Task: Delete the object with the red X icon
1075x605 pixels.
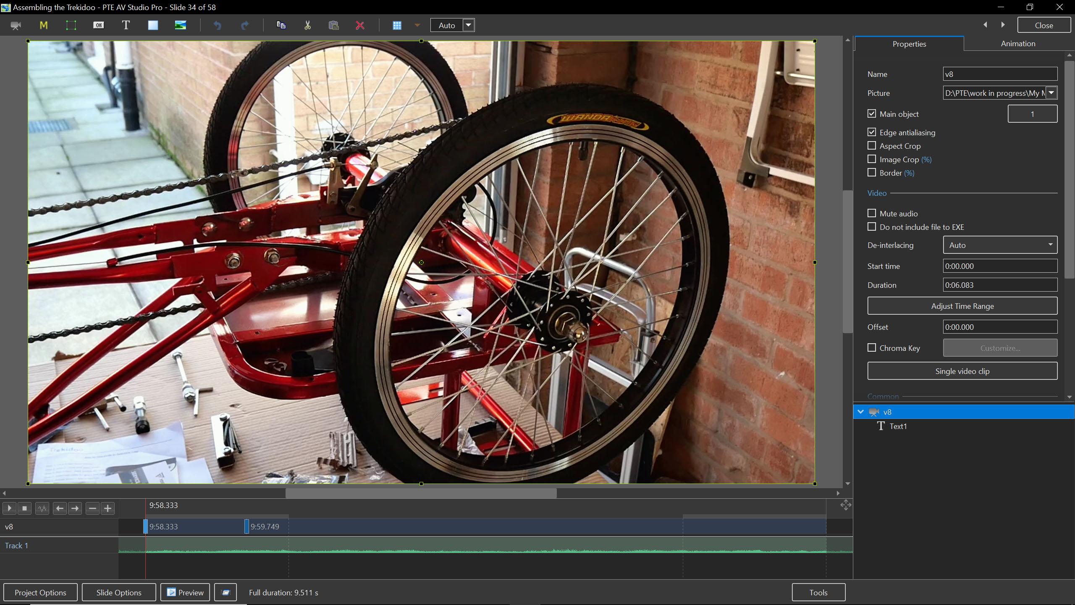Action: (x=360, y=25)
